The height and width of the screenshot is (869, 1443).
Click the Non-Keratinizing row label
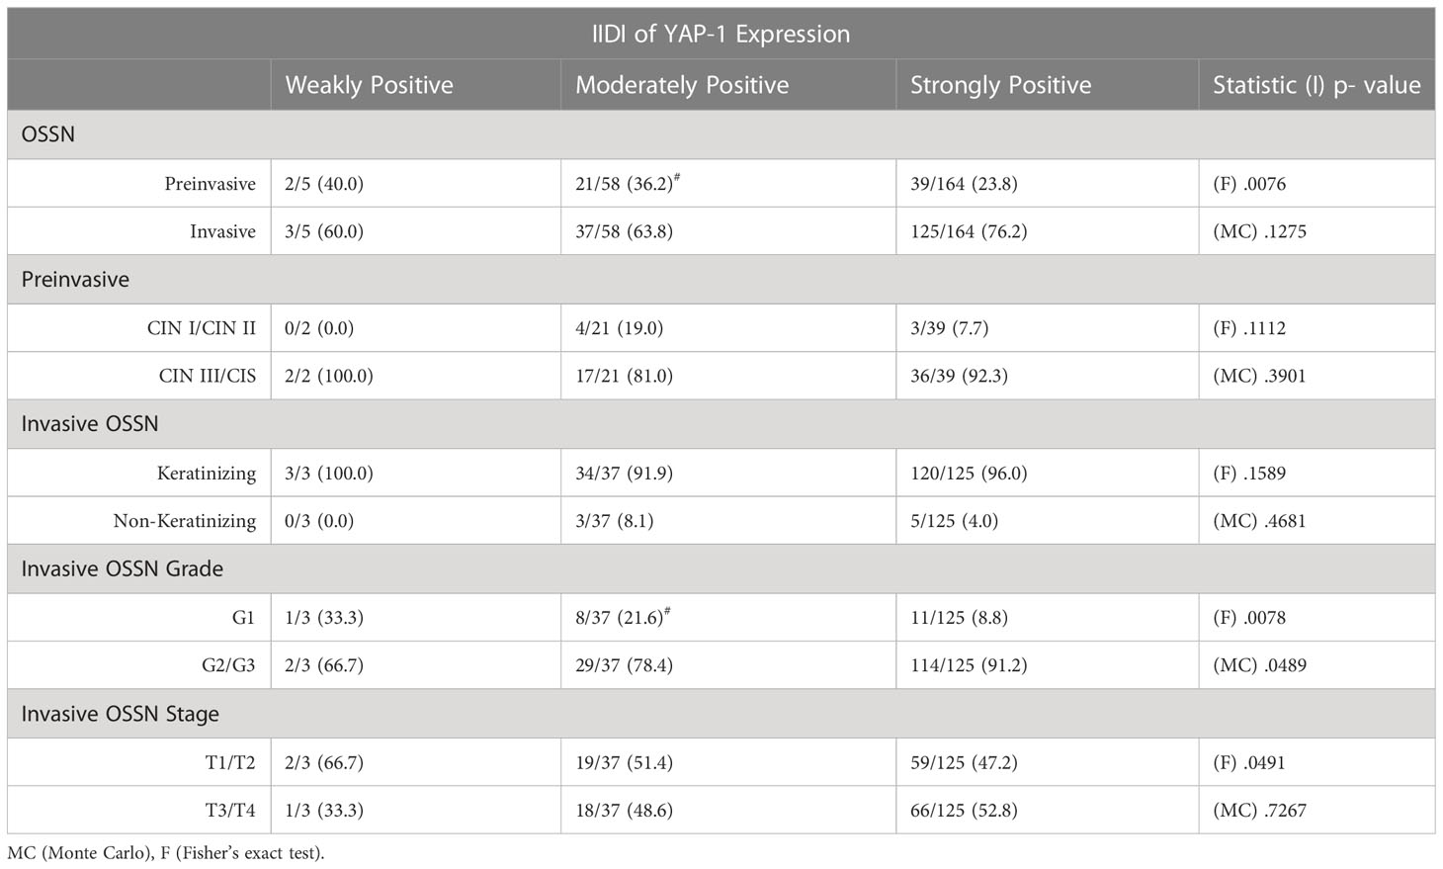point(184,521)
